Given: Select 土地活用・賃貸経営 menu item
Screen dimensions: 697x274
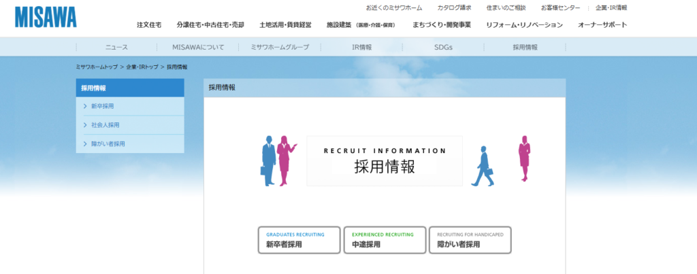Looking at the screenshot, I should click(x=285, y=25).
